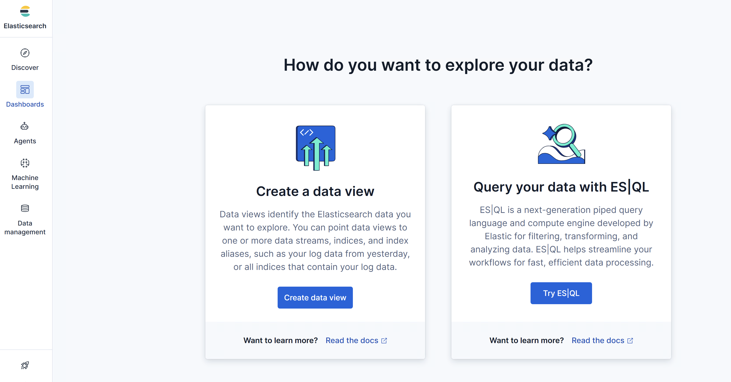The width and height of the screenshot is (731, 382).
Task: Open Agents via the robot icon
Action: click(25, 126)
